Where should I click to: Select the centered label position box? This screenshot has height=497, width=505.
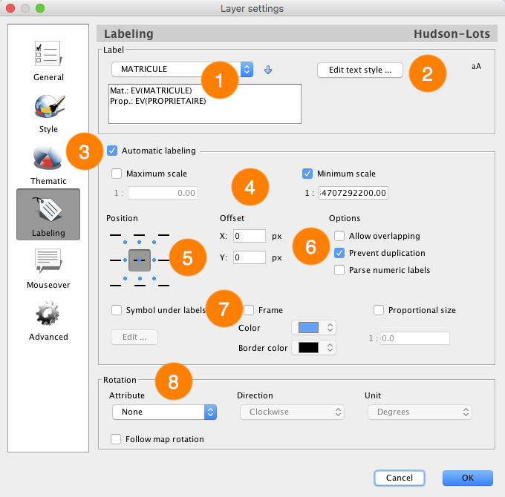click(x=140, y=260)
